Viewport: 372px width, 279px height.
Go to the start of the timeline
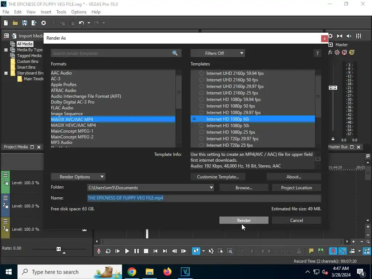[155, 251]
